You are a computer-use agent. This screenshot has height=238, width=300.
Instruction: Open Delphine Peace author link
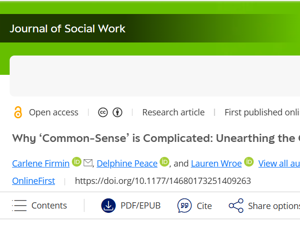point(127,164)
